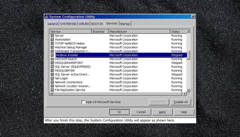Uncheck the Workstation service checkbox
This screenshot has height=137, width=240.
click(52, 39)
